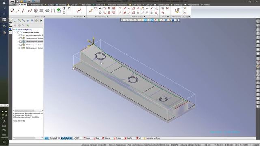
Task: Open the Windows Start menu
Action: 4,3
